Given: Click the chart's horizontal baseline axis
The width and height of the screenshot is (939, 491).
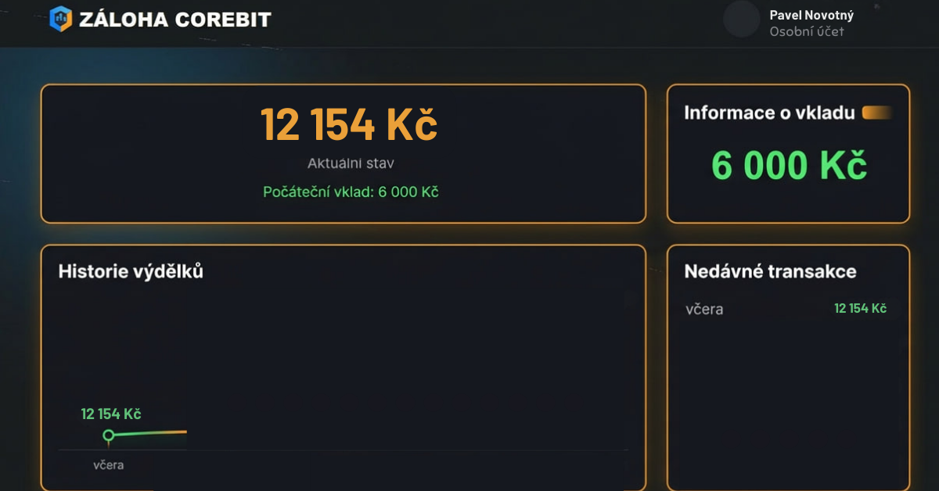Looking at the screenshot, I should pyautogui.click(x=343, y=450).
